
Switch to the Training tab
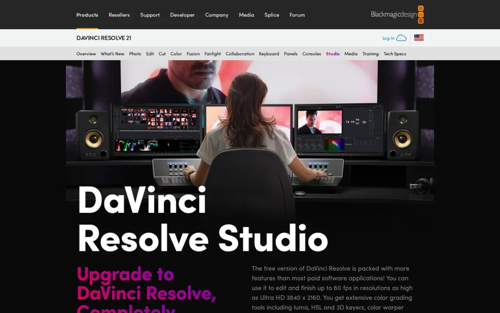pos(370,54)
